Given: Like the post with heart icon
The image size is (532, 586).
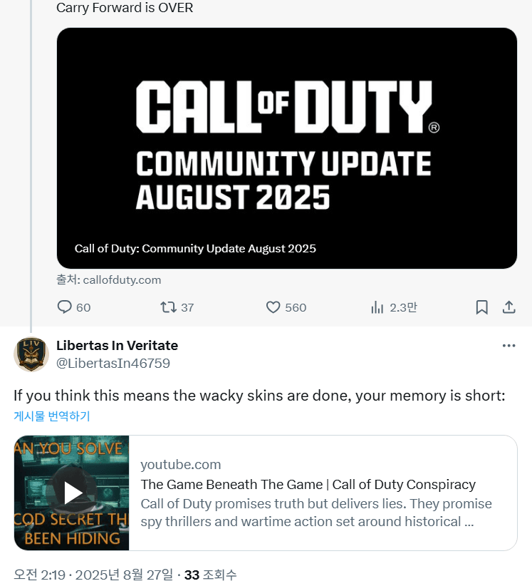Looking at the screenshot, I should pyautogui.click(x=273, y=307).
